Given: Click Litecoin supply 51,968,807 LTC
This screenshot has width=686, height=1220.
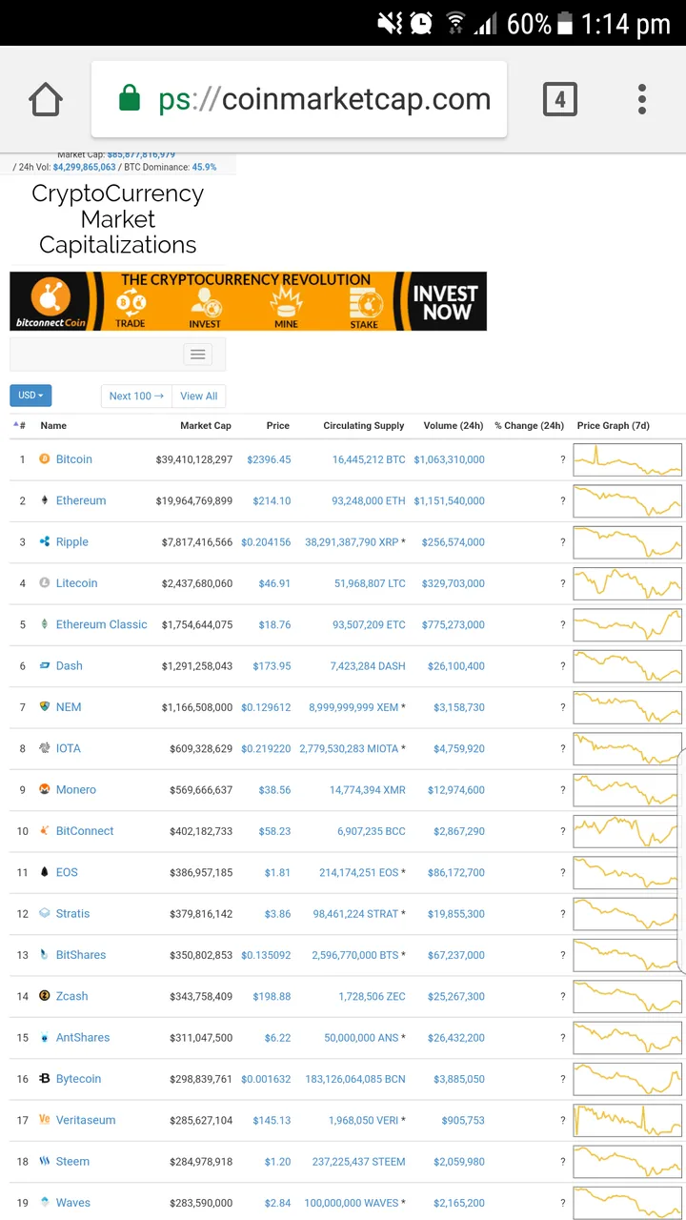Looking at the screenshot, I should pos(370,583).
